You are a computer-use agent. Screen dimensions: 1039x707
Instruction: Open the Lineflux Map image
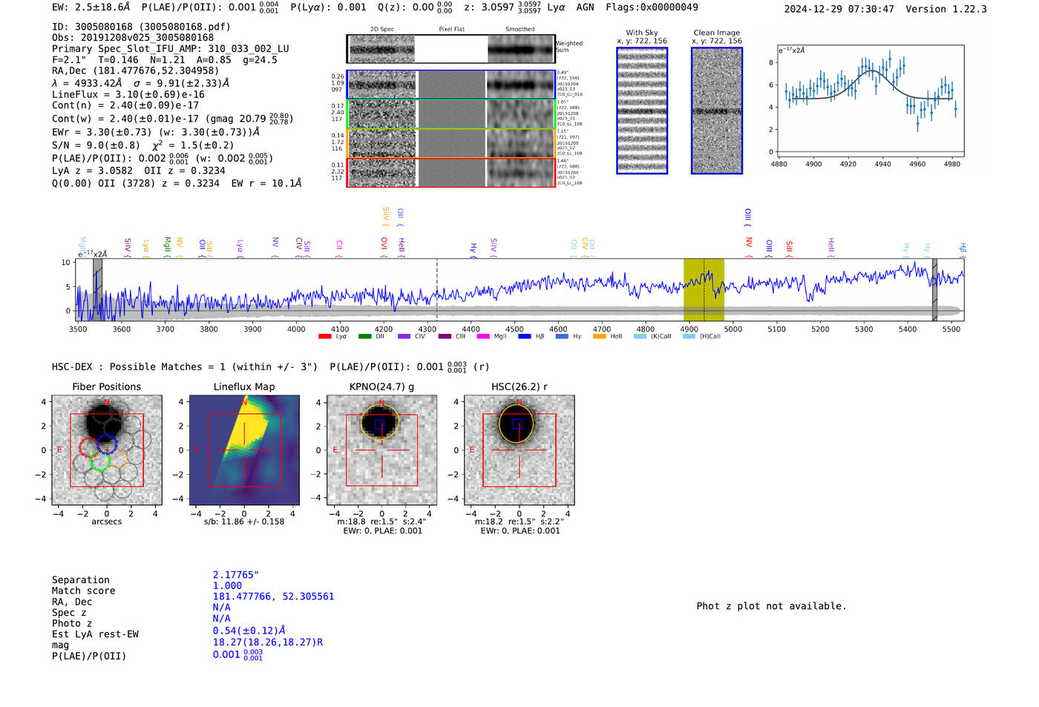click(244, 450)
